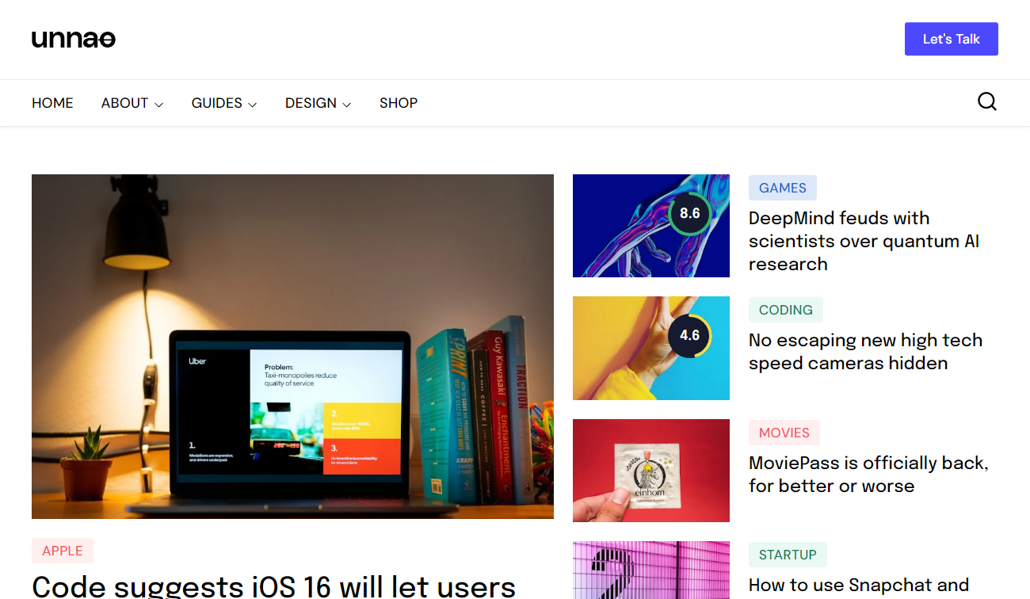This screenshot has width=1030, height=599.
Task: Read the DeepMind quantum AI article
Action: (x=864, y=241)
